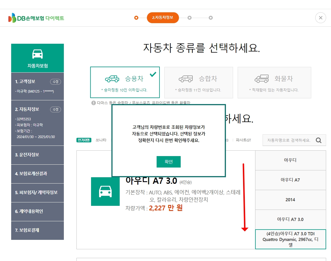Click the green car icon beside 아우디 A7 3.0

[x=105, y=192]
